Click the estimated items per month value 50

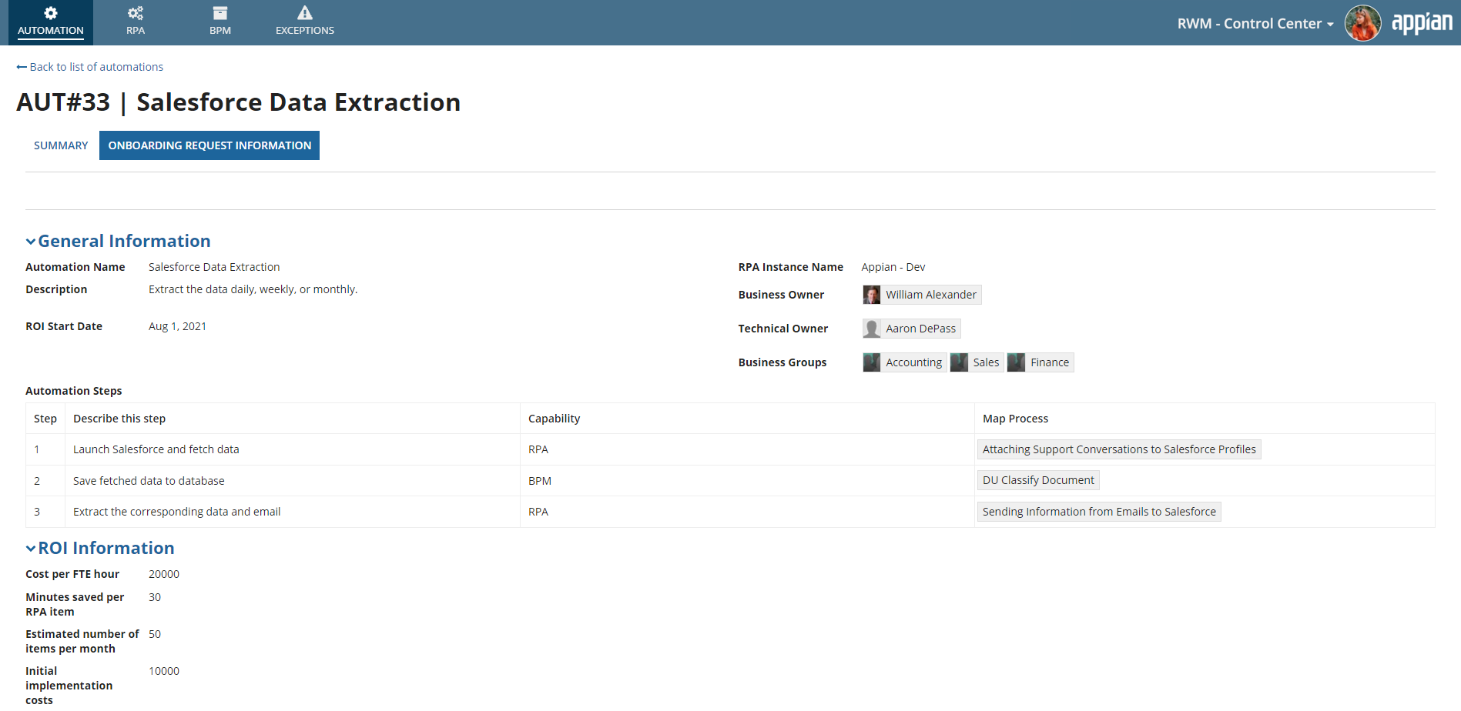point(155,634)
